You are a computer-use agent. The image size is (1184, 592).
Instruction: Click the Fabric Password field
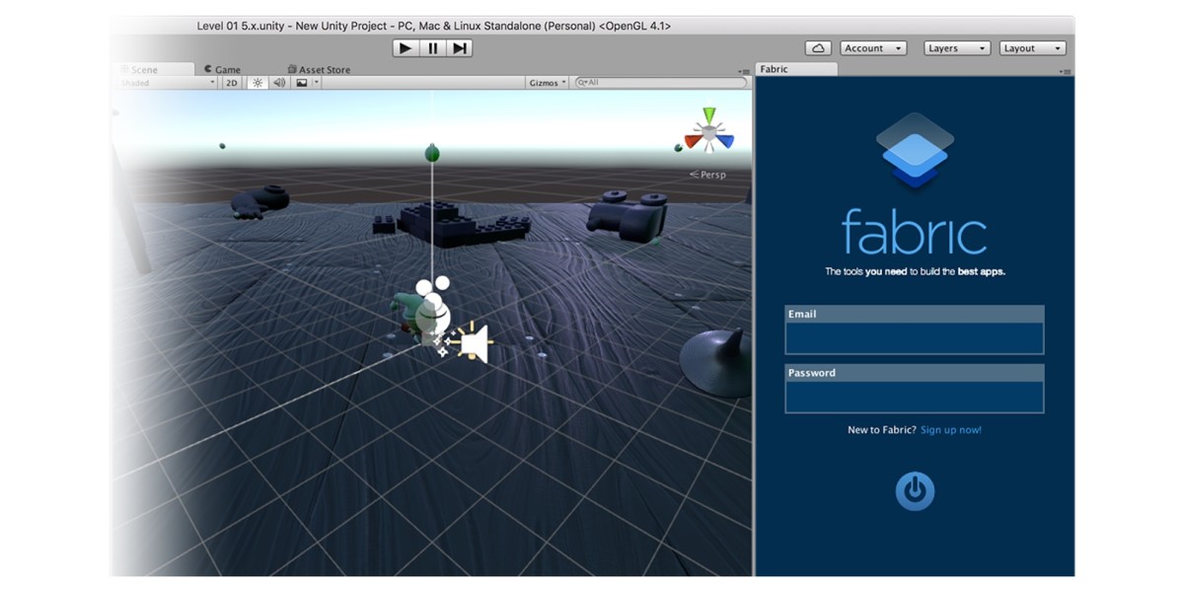click(915, 398)
